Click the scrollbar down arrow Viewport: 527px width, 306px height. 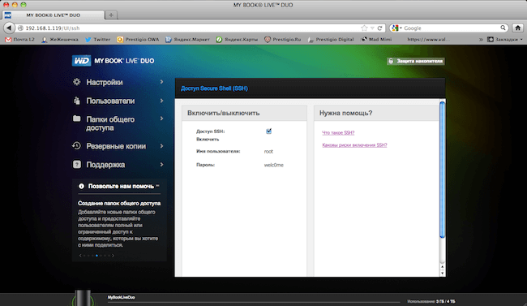443,274
